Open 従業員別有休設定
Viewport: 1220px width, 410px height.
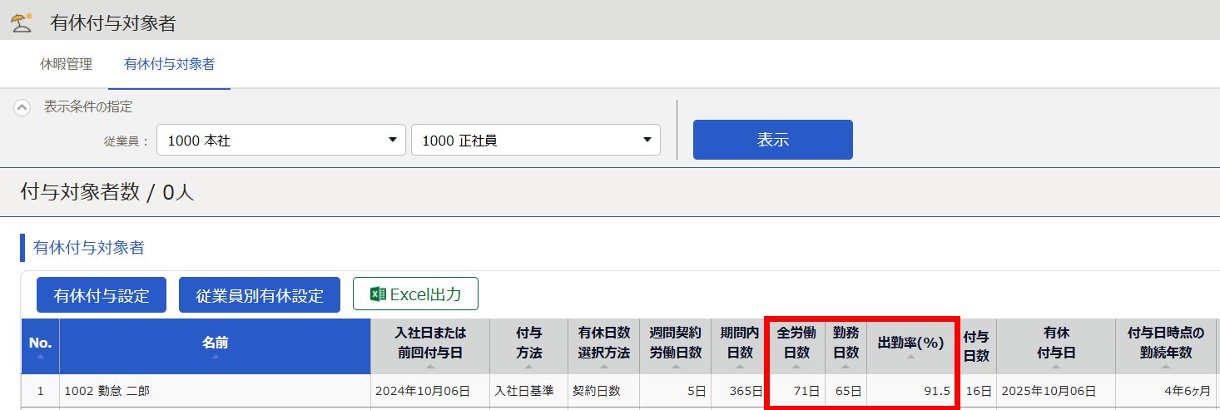pos(260,295)
